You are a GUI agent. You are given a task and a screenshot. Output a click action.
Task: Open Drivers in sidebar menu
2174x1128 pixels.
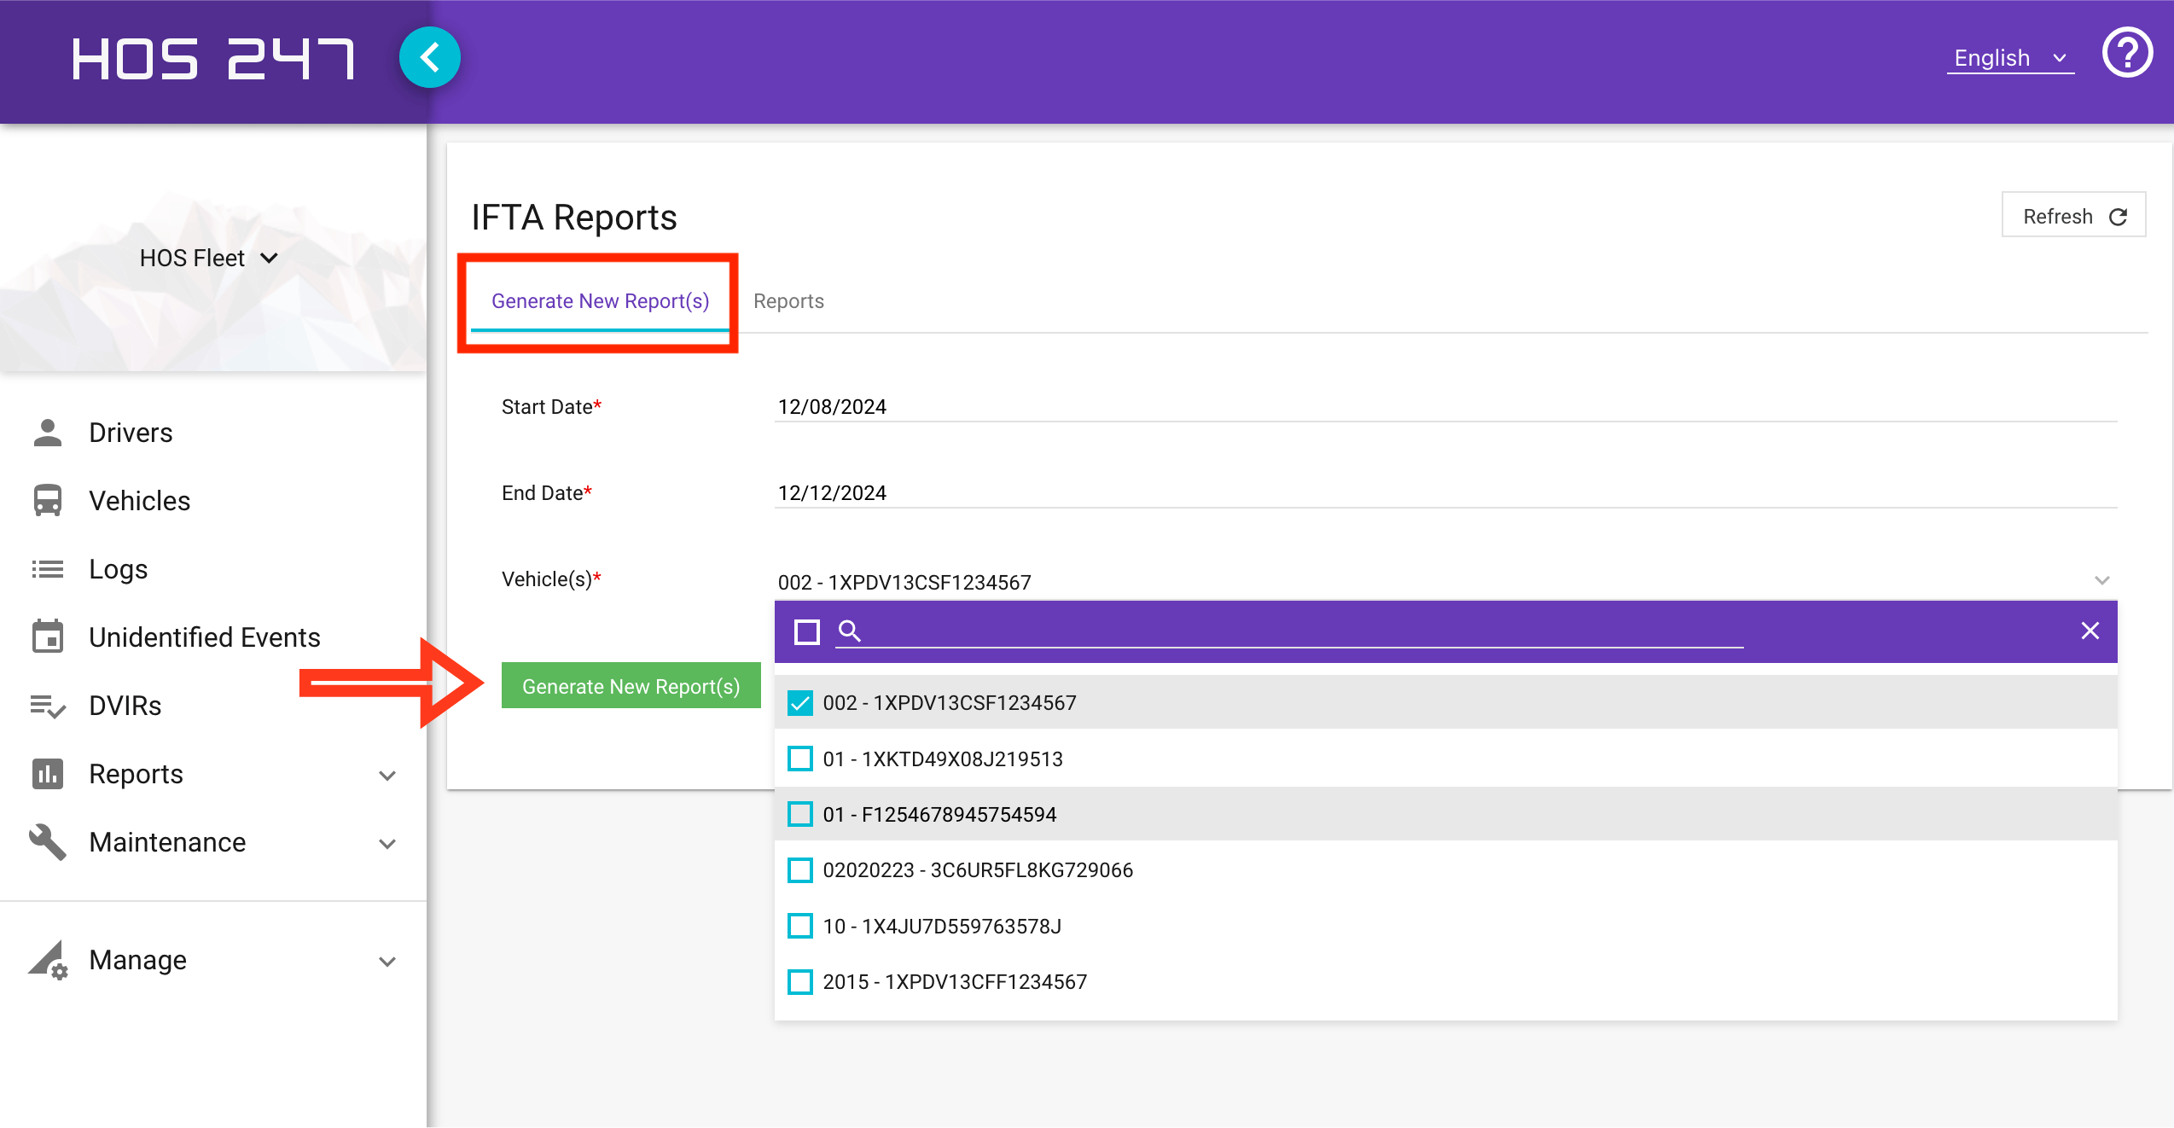(131, 433)
